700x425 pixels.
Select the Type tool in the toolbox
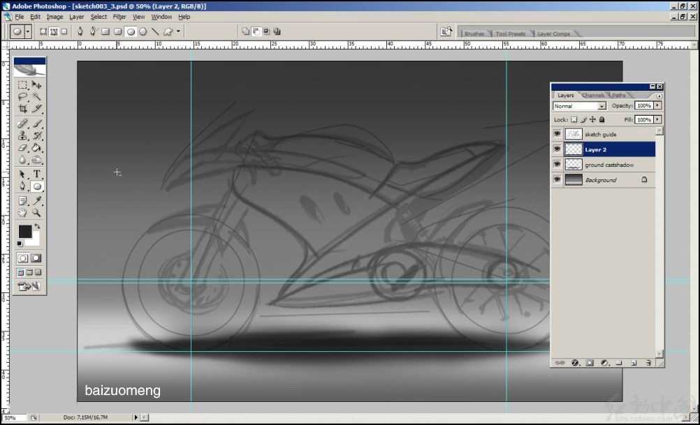coord(36,174)
